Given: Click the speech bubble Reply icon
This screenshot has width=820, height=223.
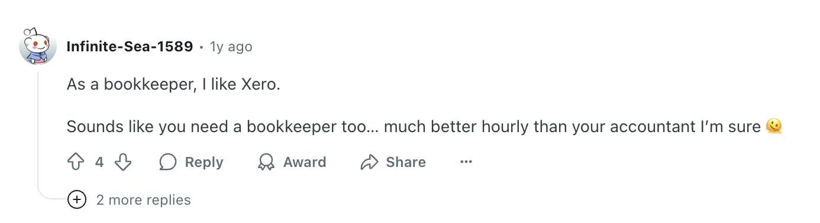Looking at the screenshot, I should click(168, 162).
